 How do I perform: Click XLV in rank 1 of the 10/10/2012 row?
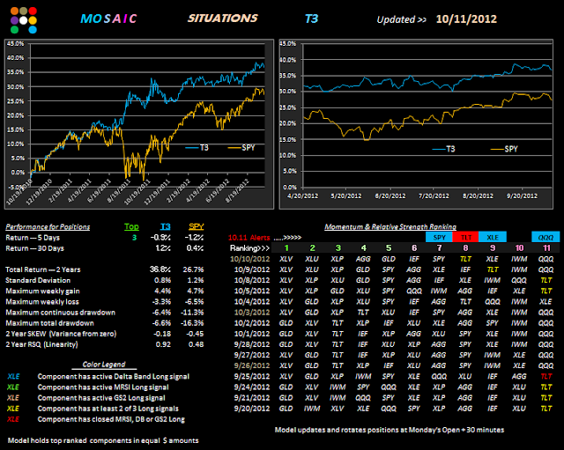[286, 259]
